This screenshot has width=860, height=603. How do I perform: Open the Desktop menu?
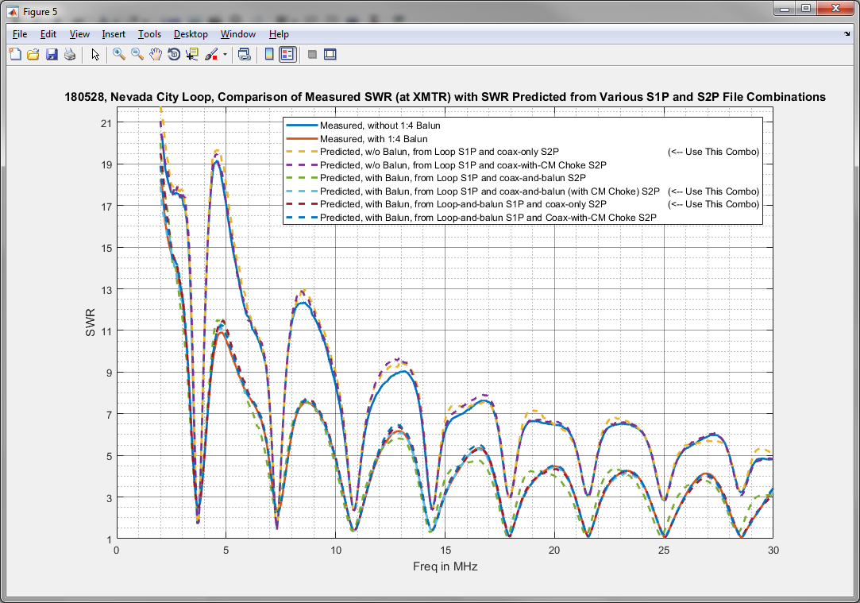tap(191, 34)
